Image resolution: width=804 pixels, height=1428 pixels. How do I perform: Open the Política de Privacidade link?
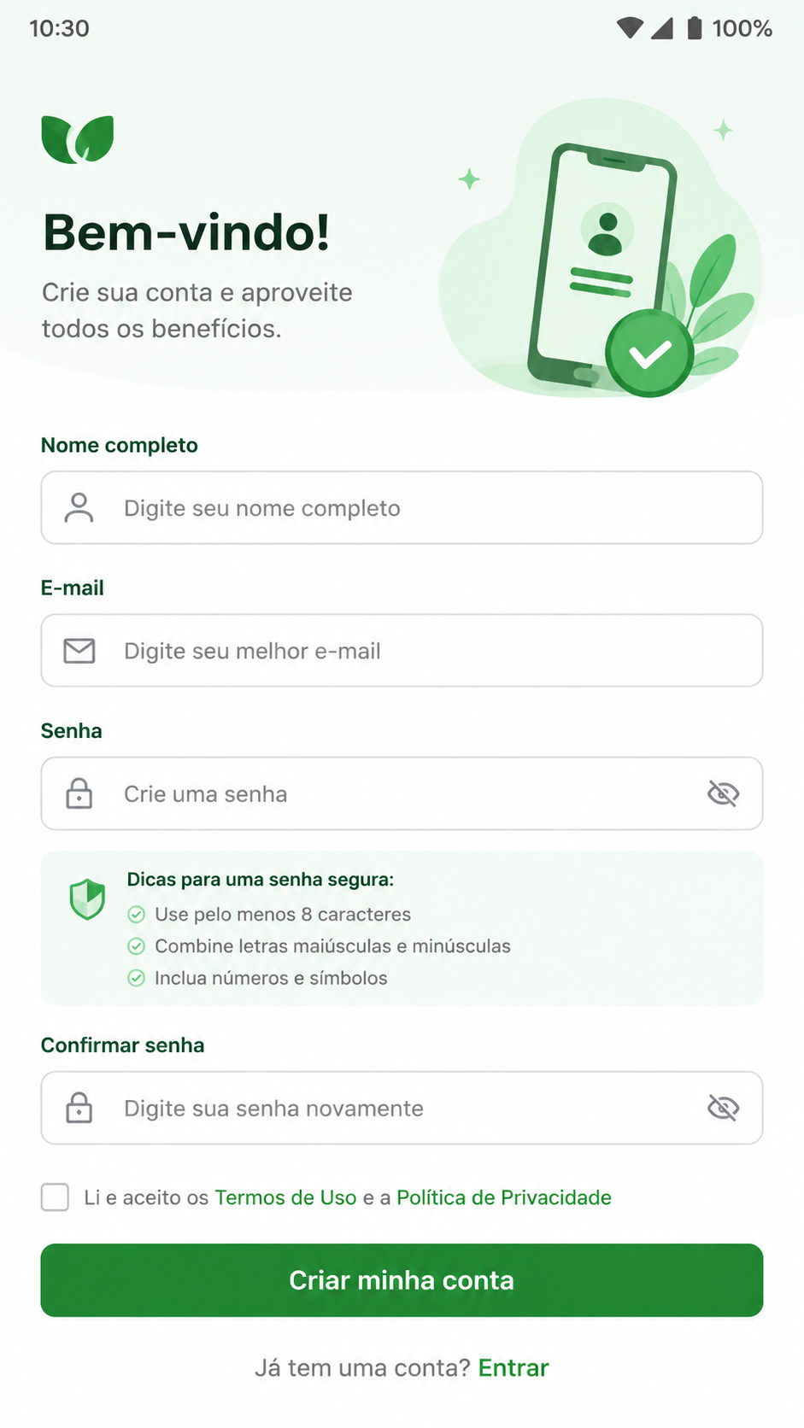pos(504,1197)
